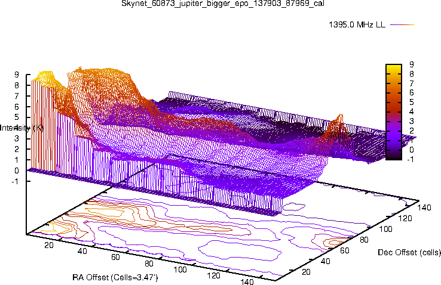Viewport: 441px width, 285px height.
Task: Click the plot title Skynet_60873_jupiter_bigger_epo text
Action: point(223,4)
